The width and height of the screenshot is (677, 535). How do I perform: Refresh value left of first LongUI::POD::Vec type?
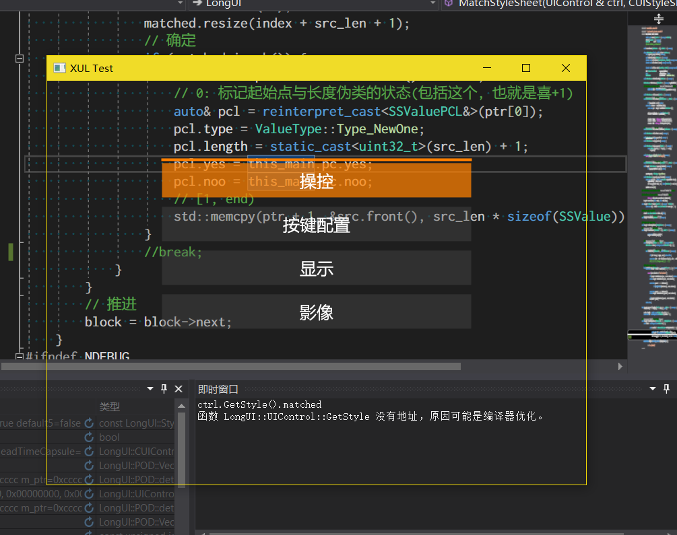tap(89, 466)
